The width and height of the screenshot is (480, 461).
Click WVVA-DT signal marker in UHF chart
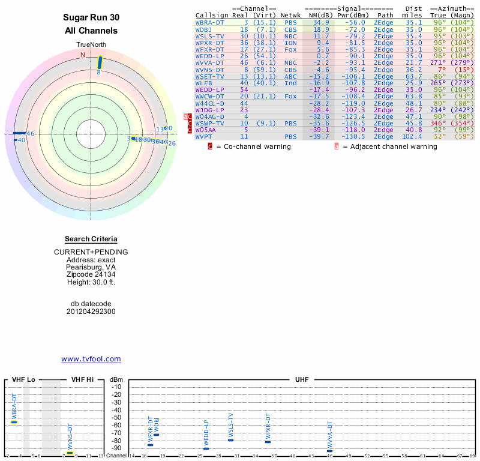329,451
